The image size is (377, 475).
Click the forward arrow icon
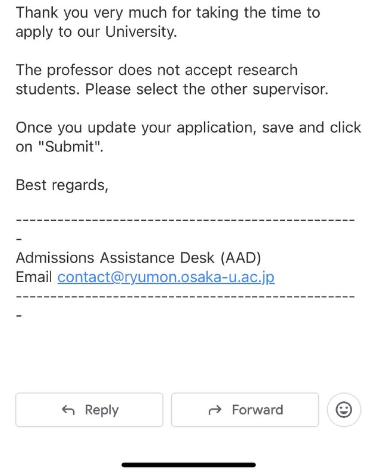(215, 410)
